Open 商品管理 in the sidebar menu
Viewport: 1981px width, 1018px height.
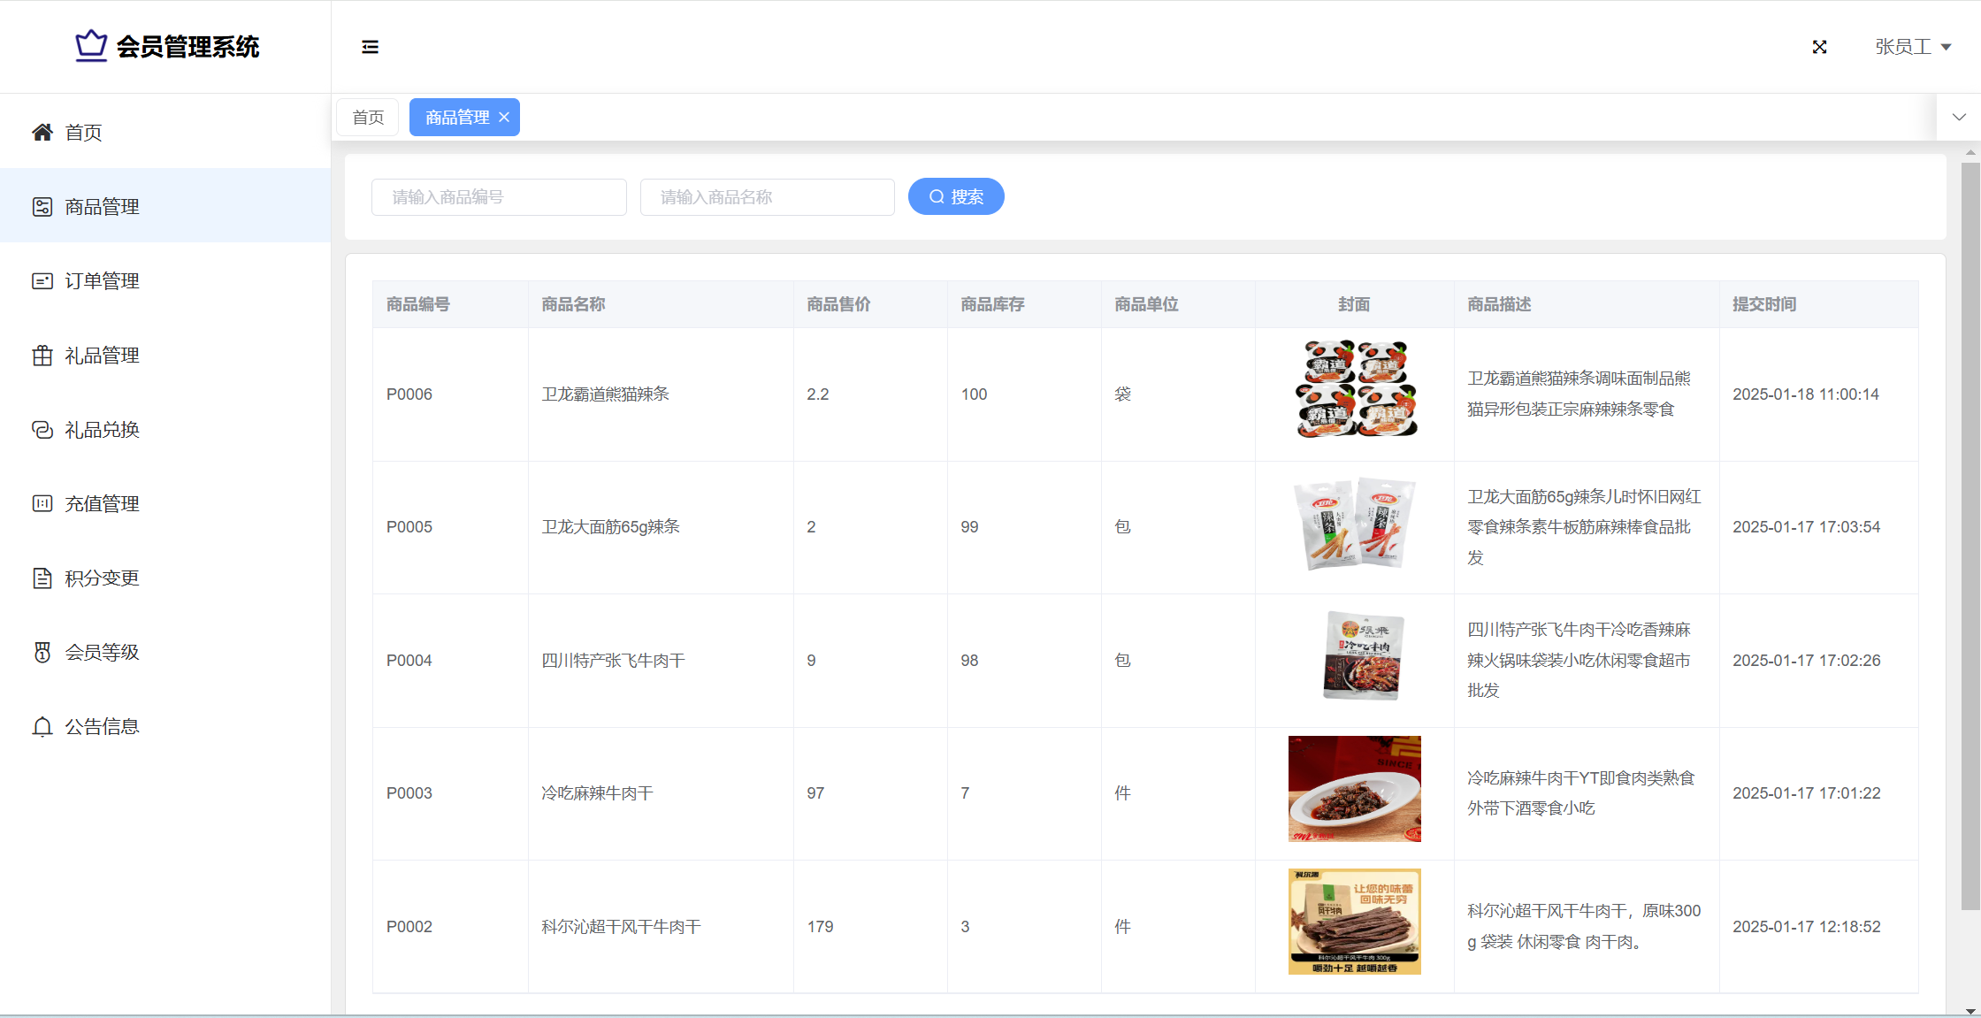pos(102,207)
